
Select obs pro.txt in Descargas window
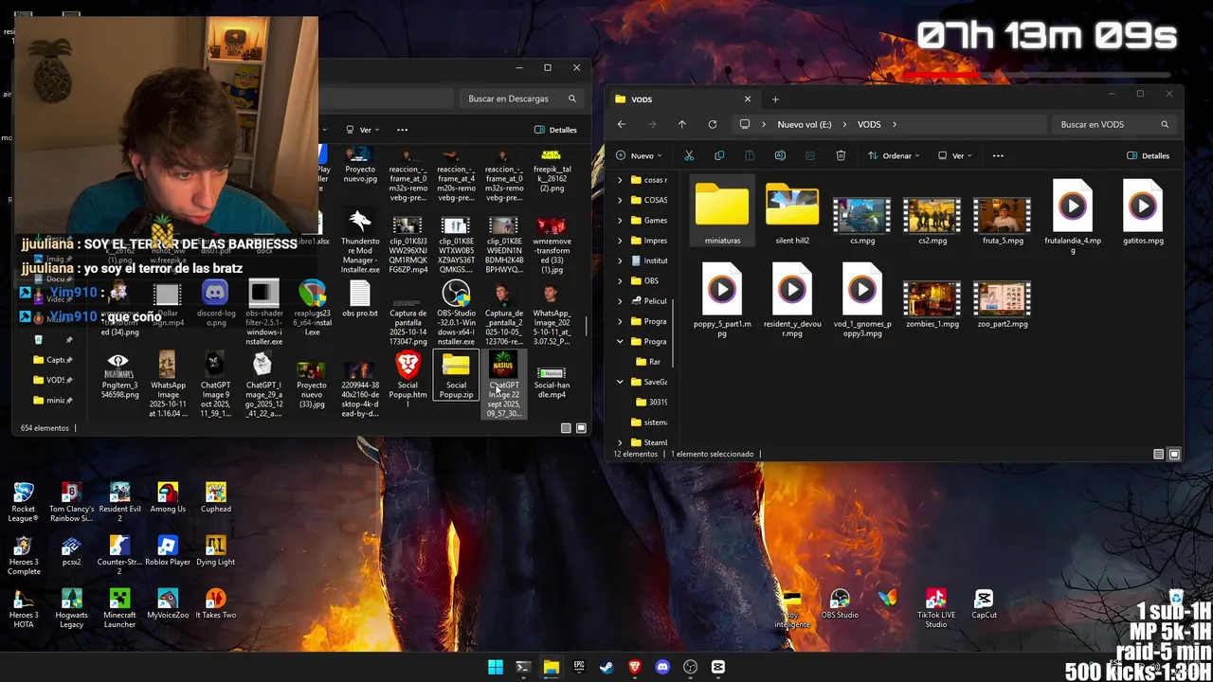360,299
